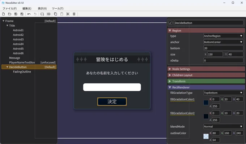Open the fillGradationType dropdown showing TopBottom

pyautogui.click(x=223, y=93)
